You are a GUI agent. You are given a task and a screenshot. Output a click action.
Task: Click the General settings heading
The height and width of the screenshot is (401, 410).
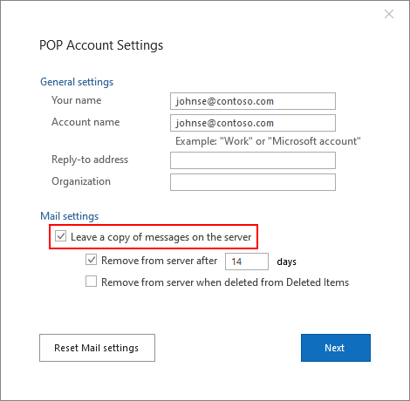[x=77, y=82]
